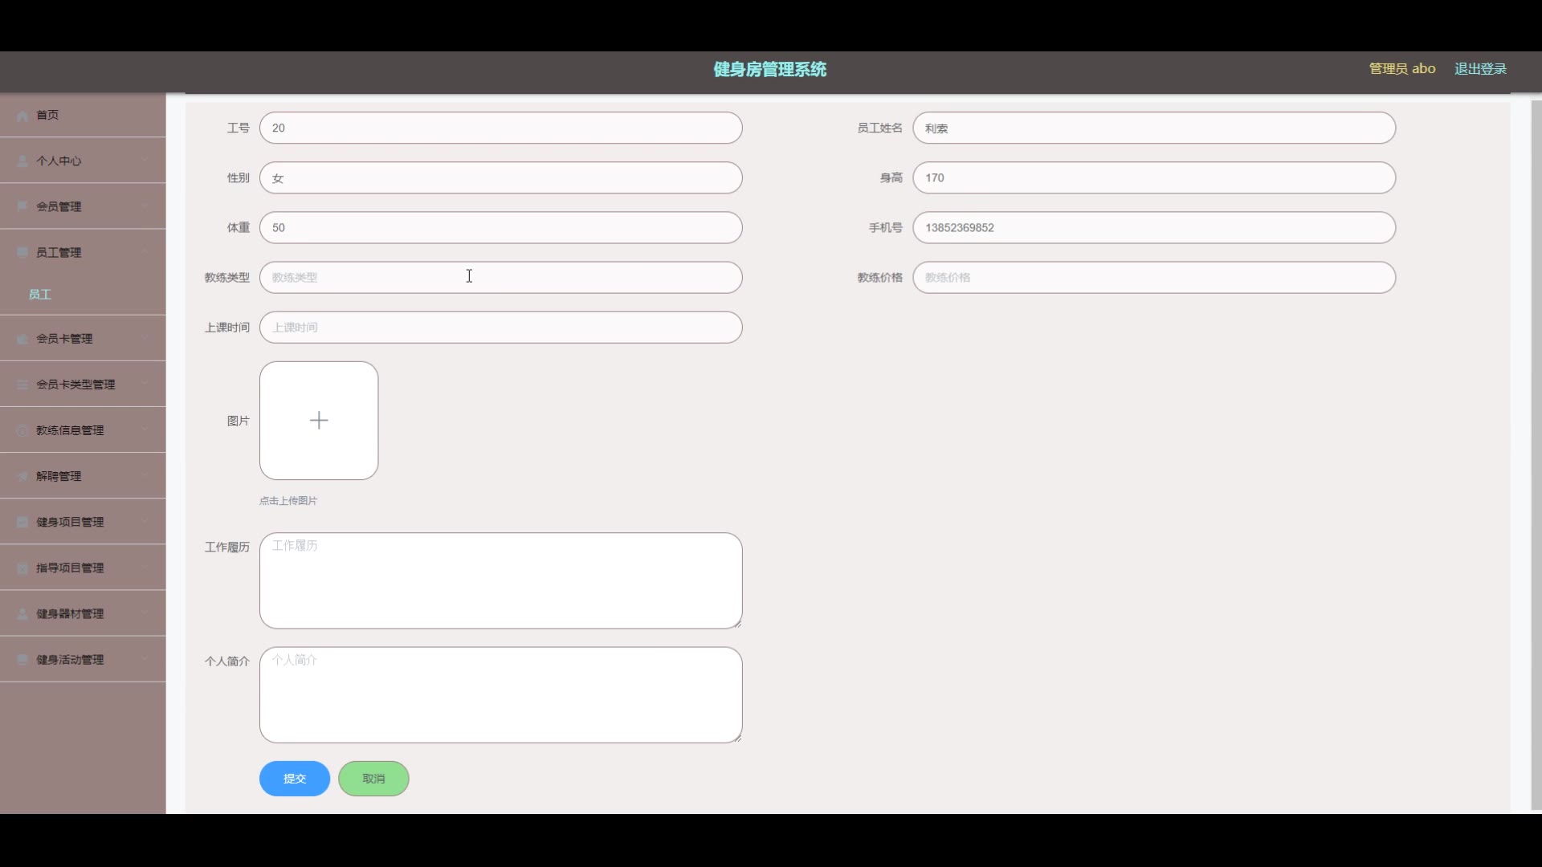Click into the 工作履历 text area

pyautogui.click(x=500, y=580)
